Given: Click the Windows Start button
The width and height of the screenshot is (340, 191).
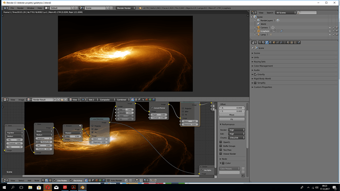Looking at the screenshot, I should click(x=4, y=187).
